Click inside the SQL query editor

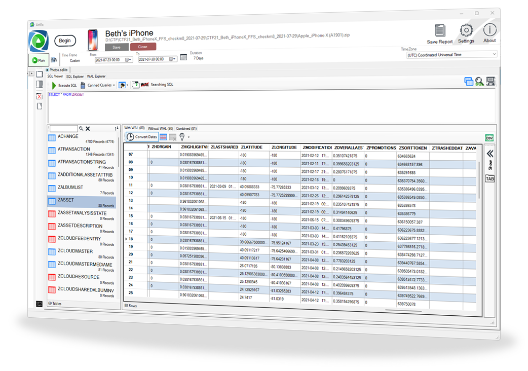point(253,106)
